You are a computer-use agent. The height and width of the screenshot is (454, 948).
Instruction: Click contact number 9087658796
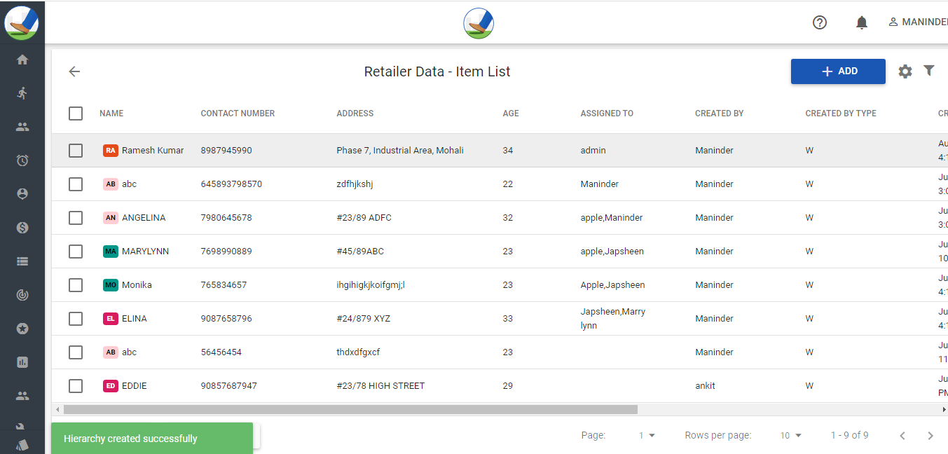(x=226, y=319)
